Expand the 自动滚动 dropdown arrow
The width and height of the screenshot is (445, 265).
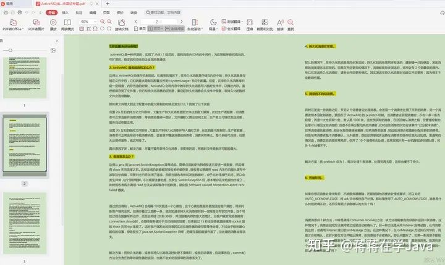click(x=201, y=29)
